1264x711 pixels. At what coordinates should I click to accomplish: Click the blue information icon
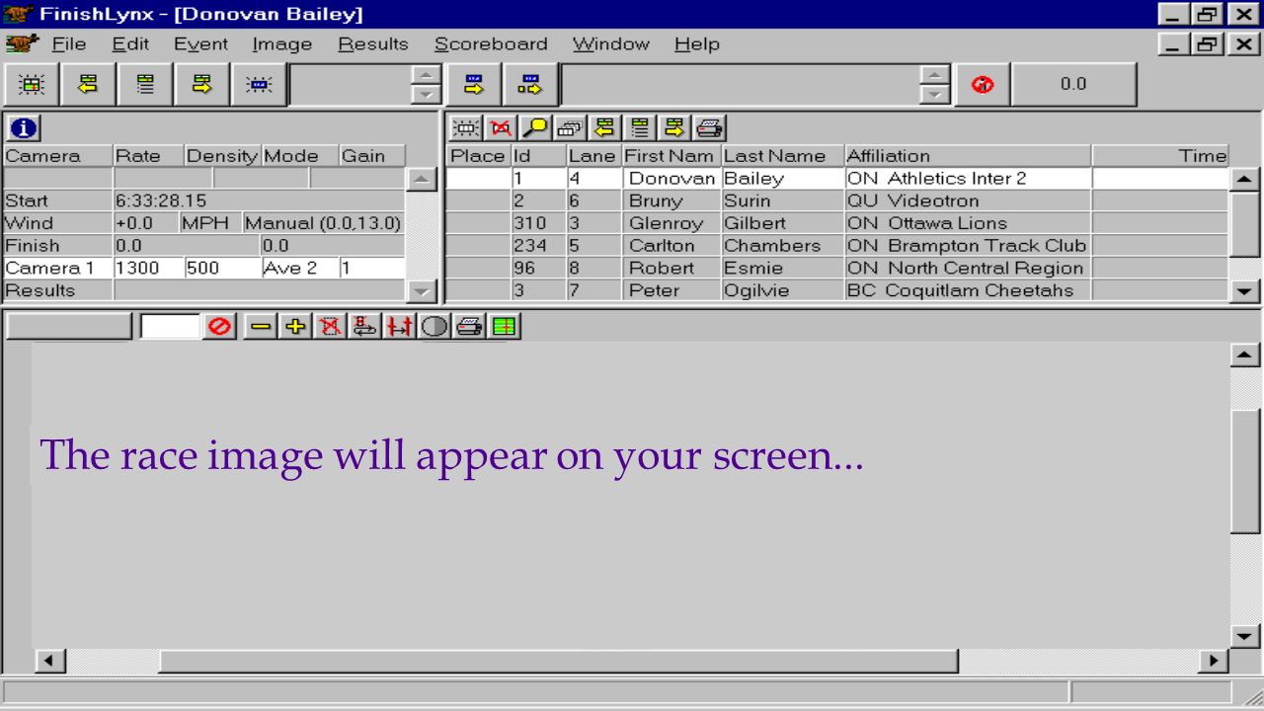(x=24, y=127)
